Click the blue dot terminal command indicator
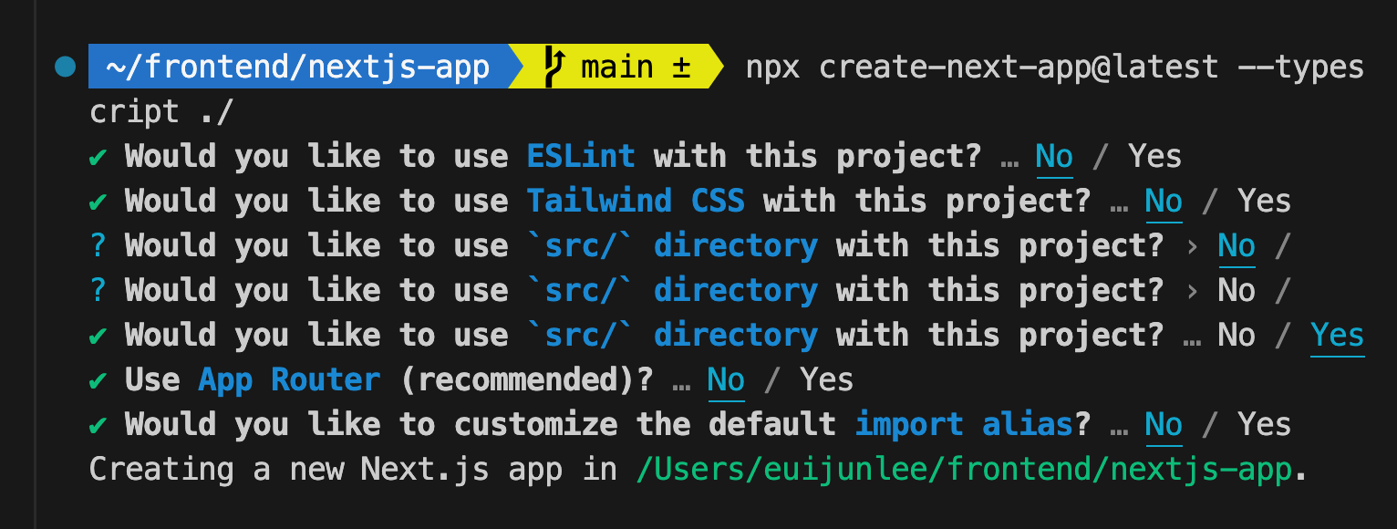Image resolution: width=1397 pixels, height=529 pixels. click(65, 67)
